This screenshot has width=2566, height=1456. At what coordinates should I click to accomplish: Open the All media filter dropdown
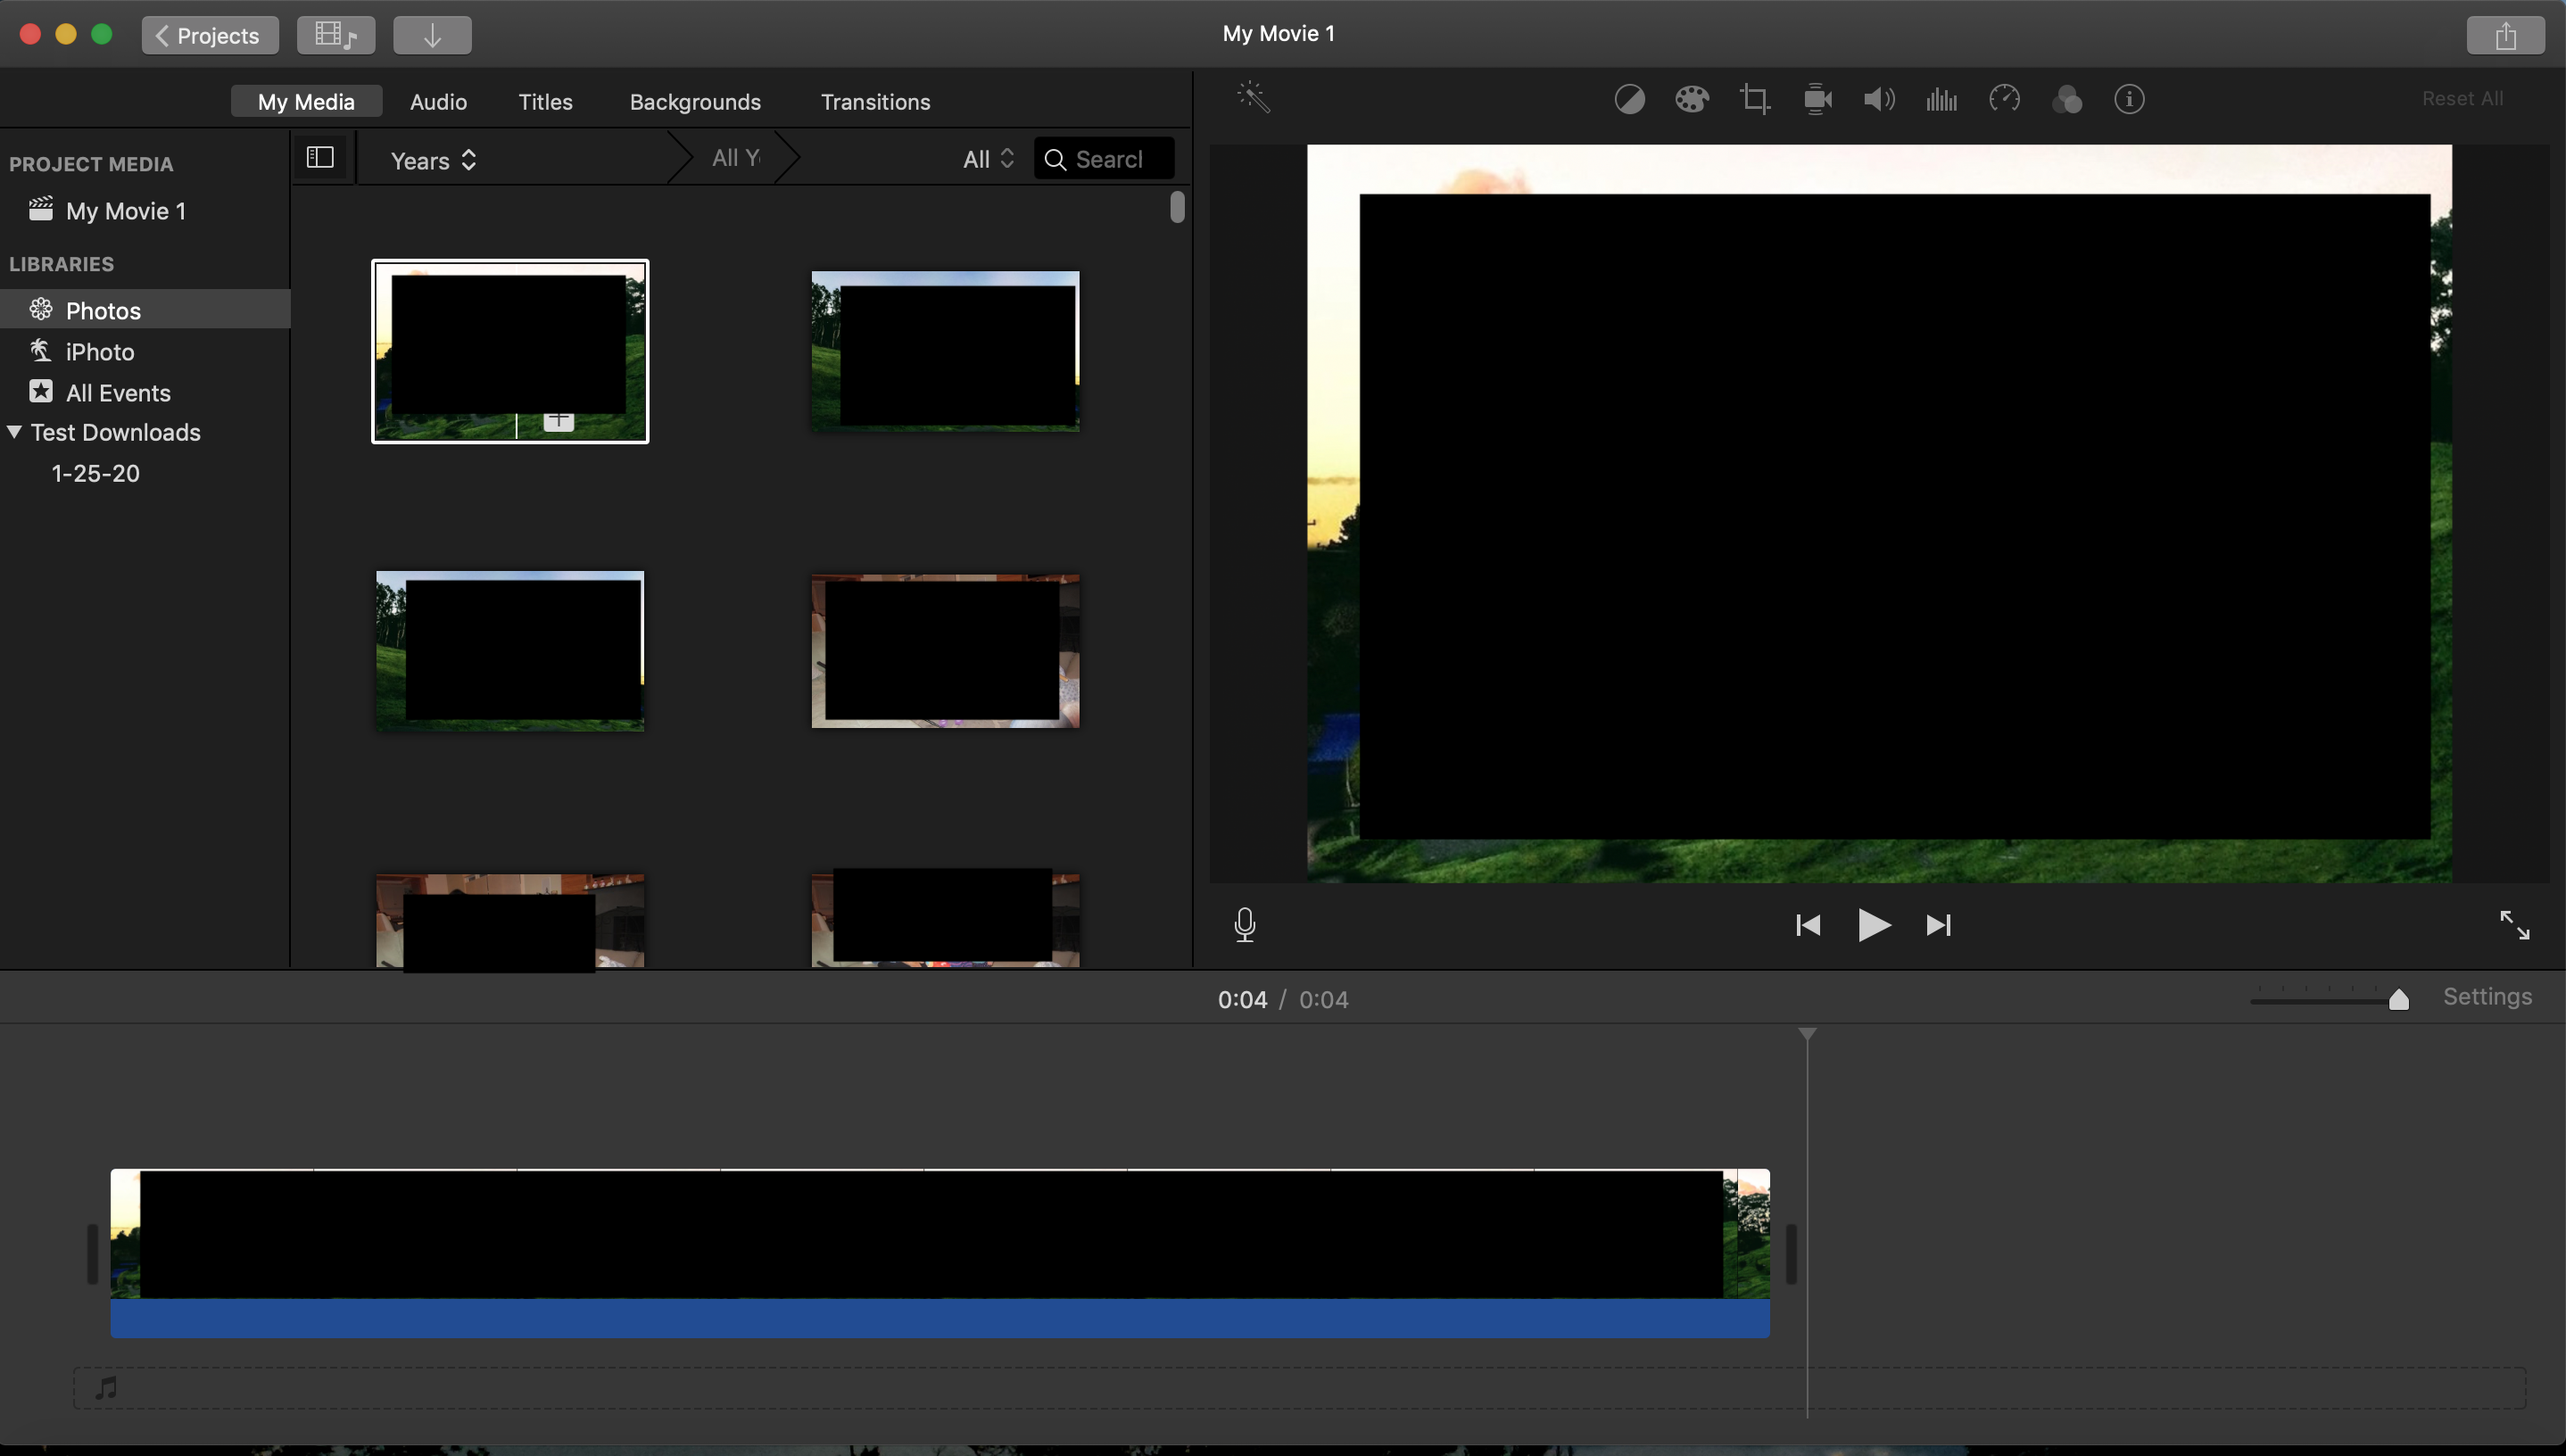click(987, 159)
